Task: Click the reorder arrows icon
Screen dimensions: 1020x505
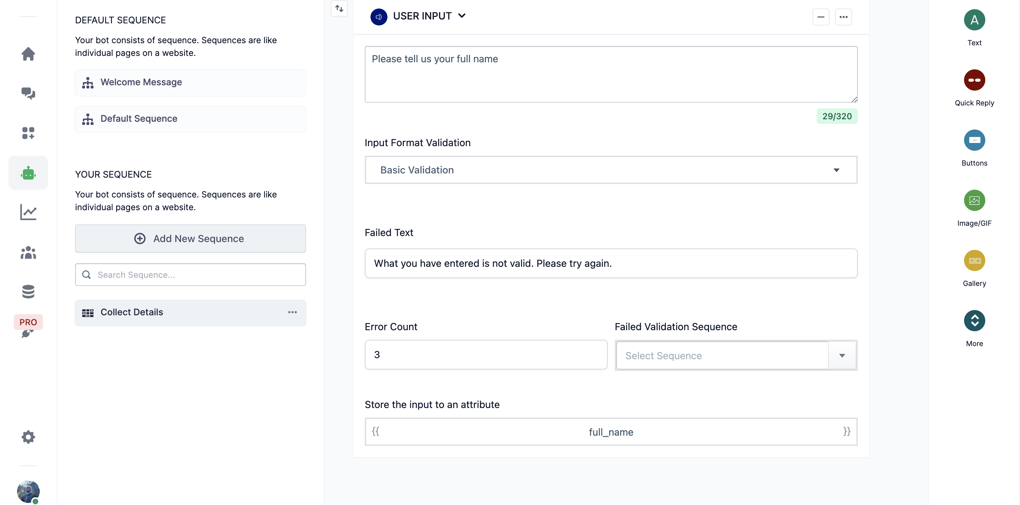Action: 339,8
